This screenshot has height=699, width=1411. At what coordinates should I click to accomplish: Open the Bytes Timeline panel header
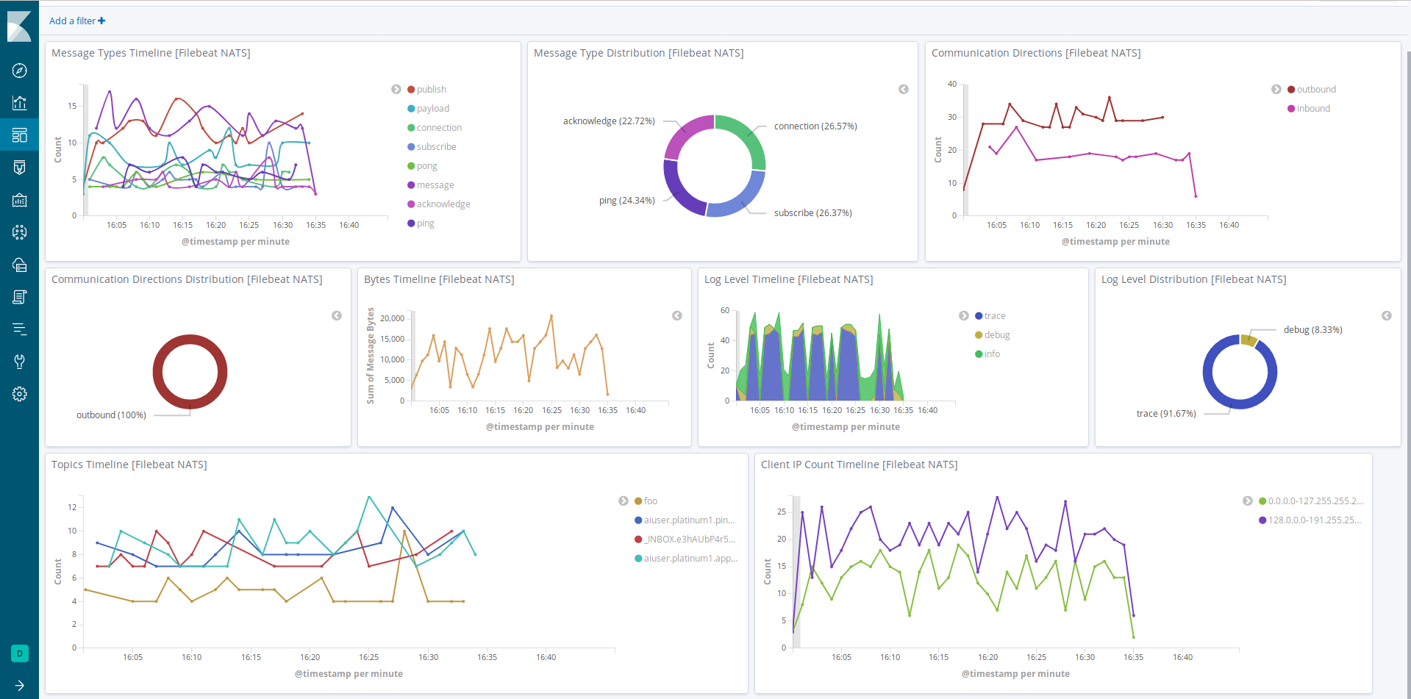[439, 279]
